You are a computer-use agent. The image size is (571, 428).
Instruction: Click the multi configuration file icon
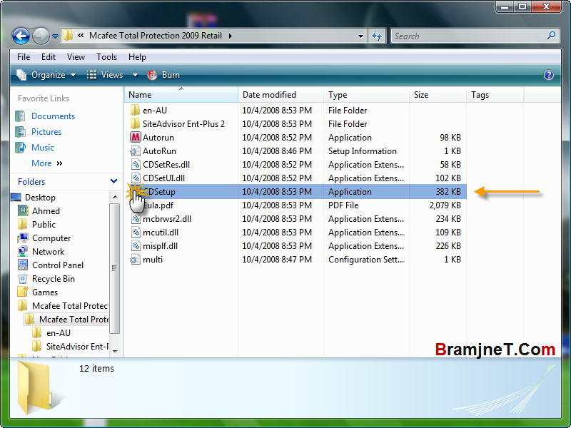pyautogui.click(x=135, y=260)
